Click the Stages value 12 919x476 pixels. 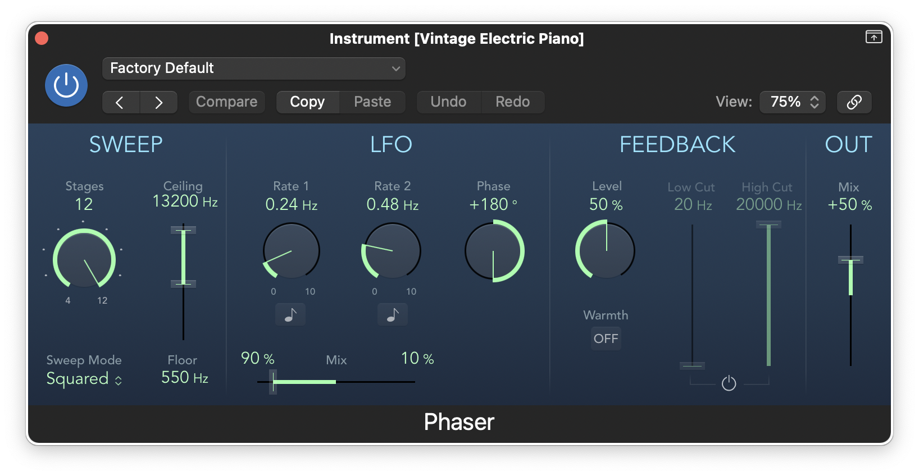click(x=84, y=204)
